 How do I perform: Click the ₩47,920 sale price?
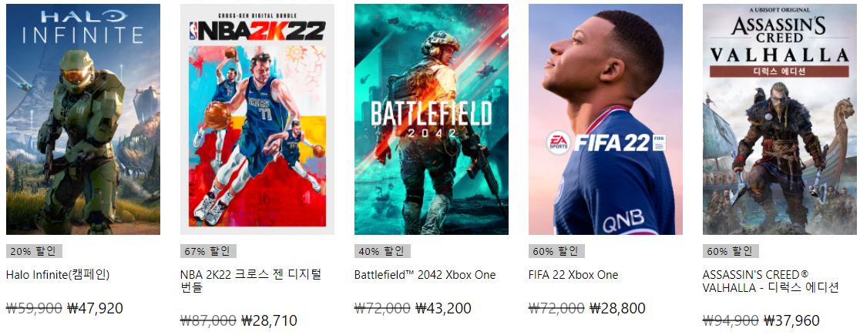pyautogui.click(x=95, y=308)
